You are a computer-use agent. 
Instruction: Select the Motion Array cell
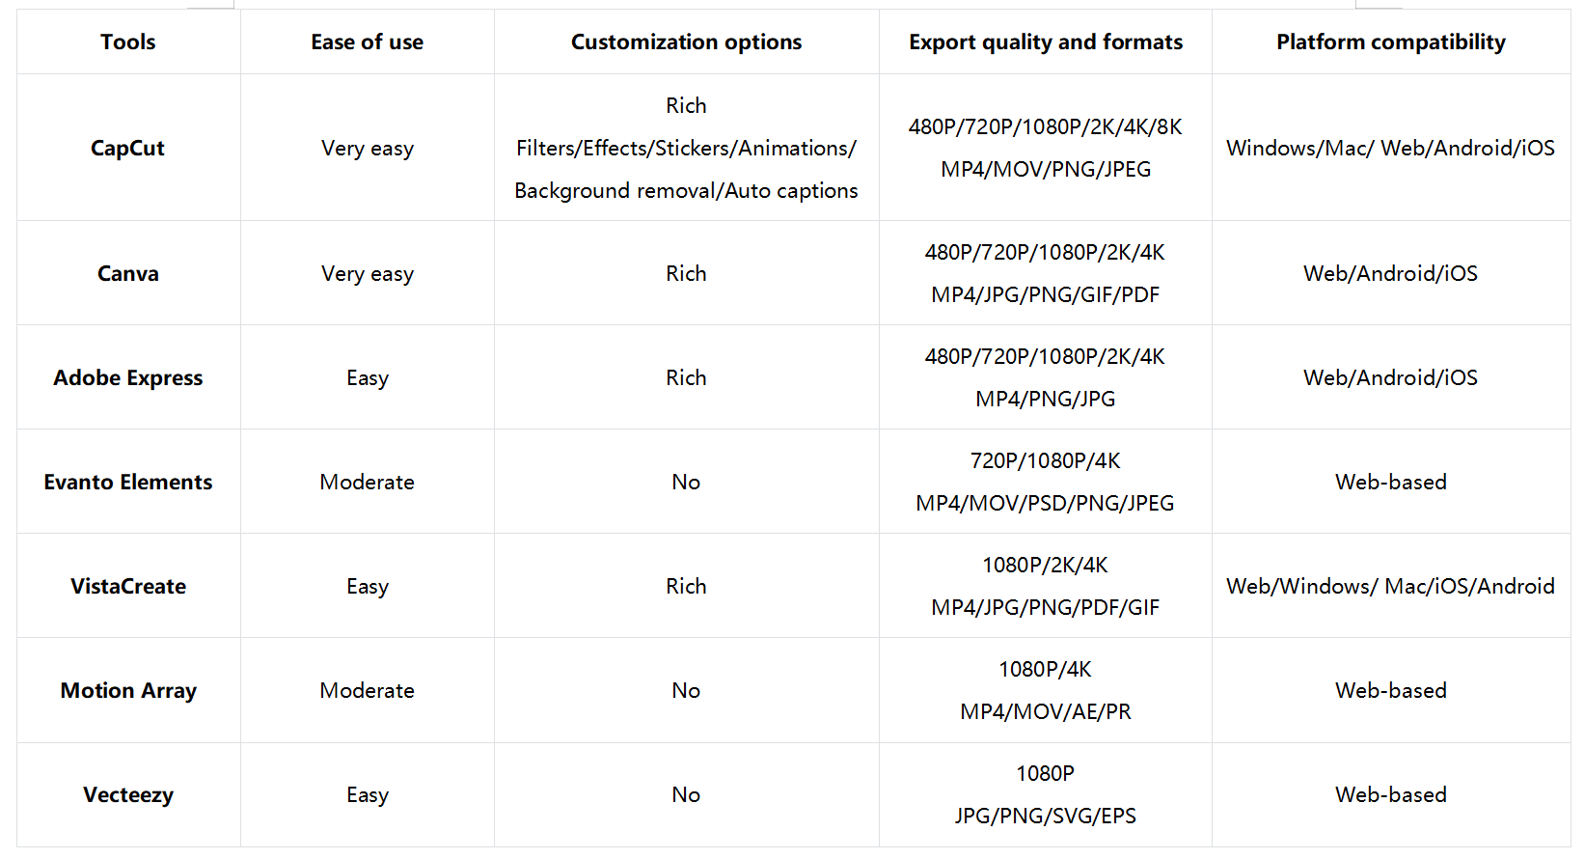click(128, 691)
